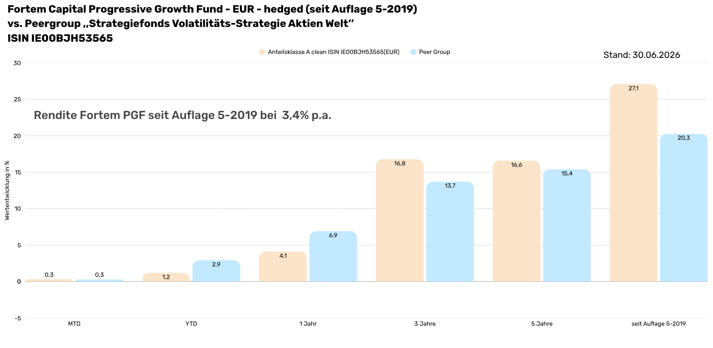Click the '3 Jahre' x-axis label
Viewport: 713px width, 348px height.
coord(425,324)
